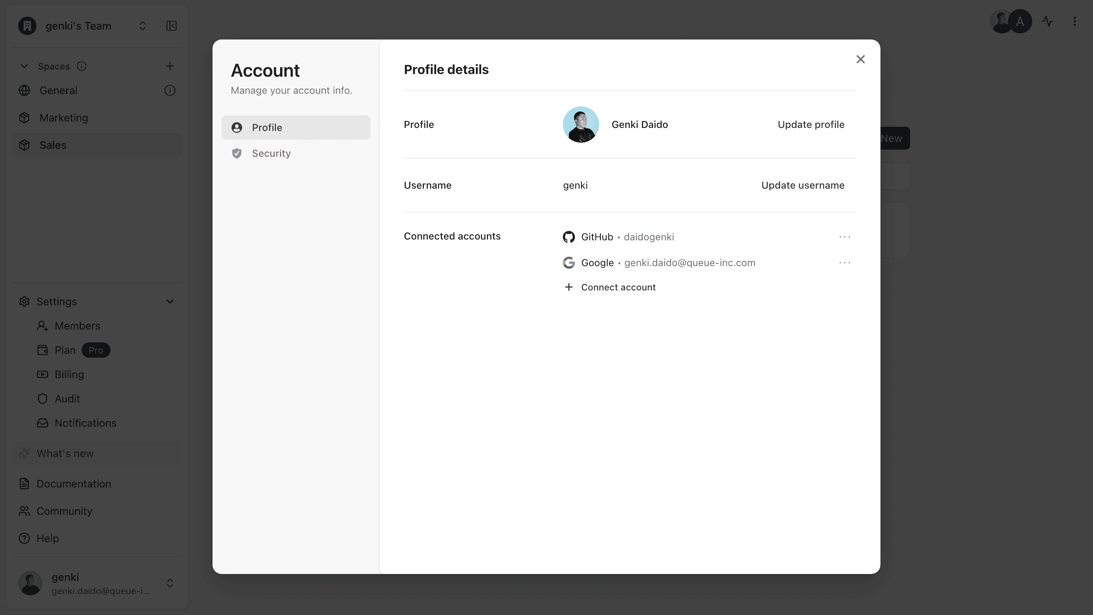Show Spaces info tooltip icon
The width and height of the screenshot is (1093, 615).
coord(82,66)
